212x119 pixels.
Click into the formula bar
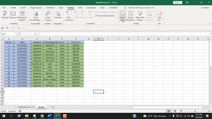pyautogui.click(x=124, y=34)
